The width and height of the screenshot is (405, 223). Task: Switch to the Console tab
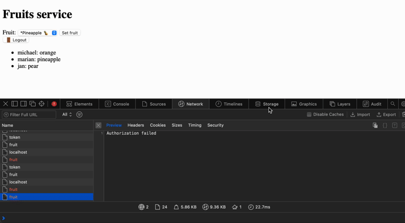pyautogui.click(x=117, y=104)
